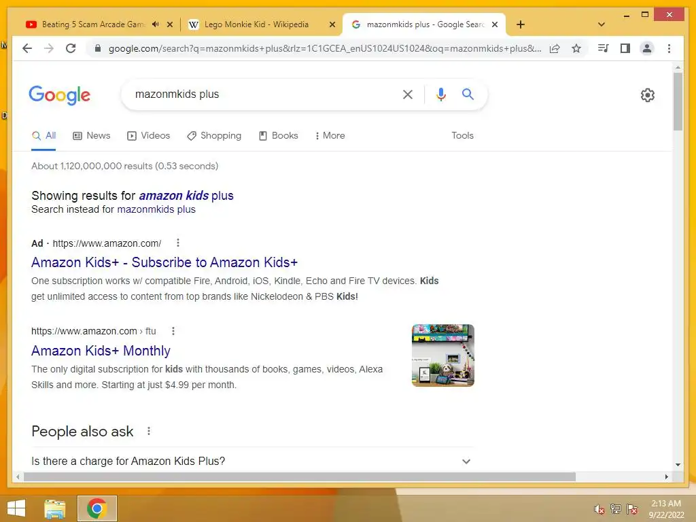This screenshot has width=696, height=522.
Task: Click the scroll-right arrow of horizontal scrollbar
Action: (666, 476)
